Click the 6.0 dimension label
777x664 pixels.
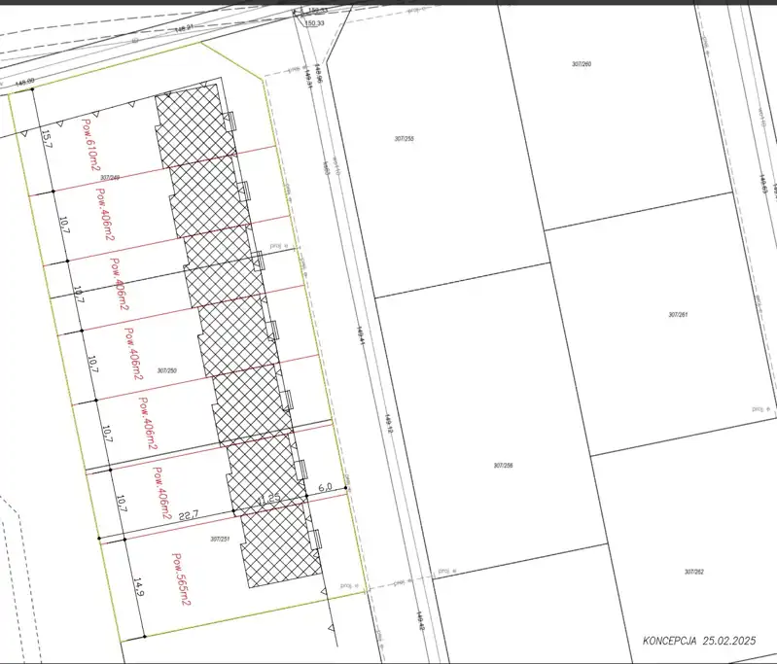click(326, 487)
